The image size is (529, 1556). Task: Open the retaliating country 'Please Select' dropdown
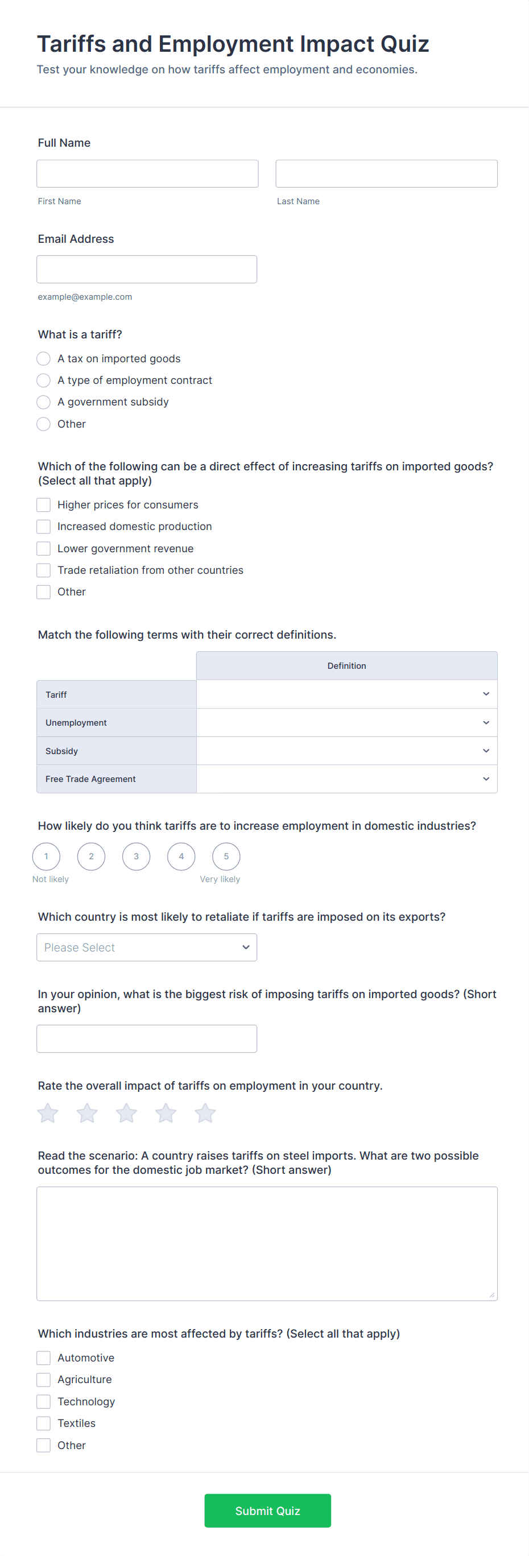[147, 947]
